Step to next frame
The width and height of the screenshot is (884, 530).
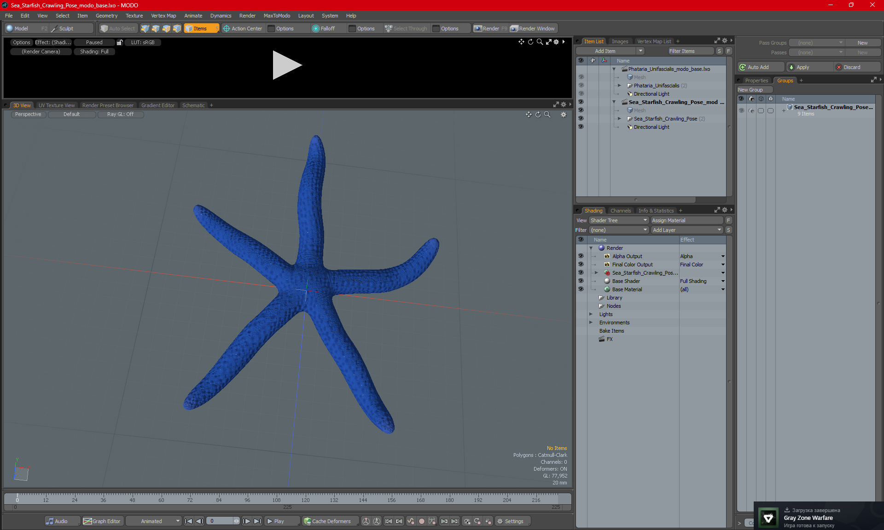tap(247, 521)
